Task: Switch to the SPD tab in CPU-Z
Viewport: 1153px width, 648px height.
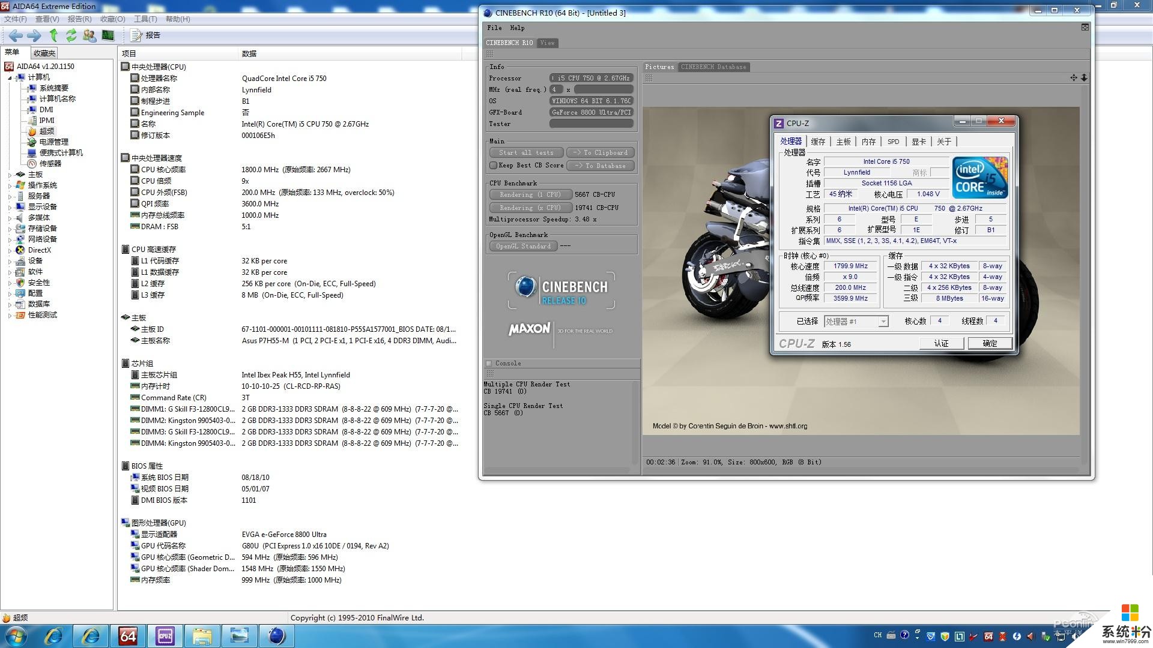Action: [893, 142]
